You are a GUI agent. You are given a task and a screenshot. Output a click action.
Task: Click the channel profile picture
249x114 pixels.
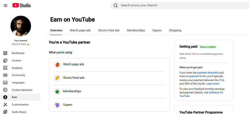click(x=21, y=26)
